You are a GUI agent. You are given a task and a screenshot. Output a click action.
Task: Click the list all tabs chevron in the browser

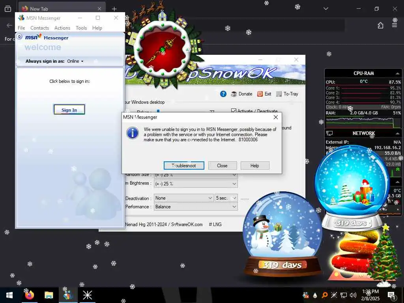point(326,9)
